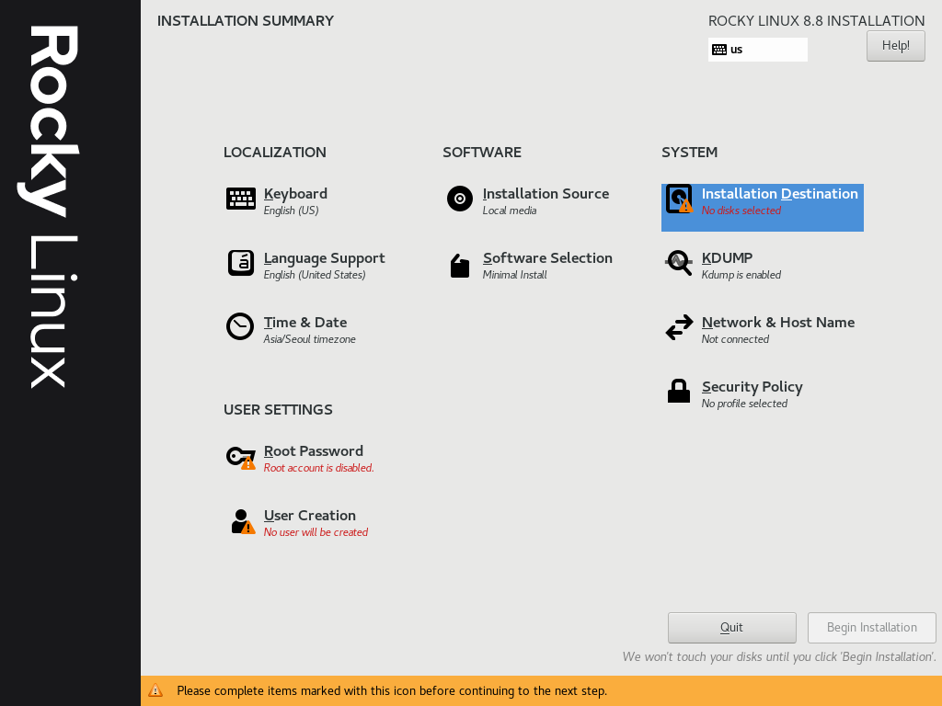Click 'Minimal Install' status text

(515, 275)
